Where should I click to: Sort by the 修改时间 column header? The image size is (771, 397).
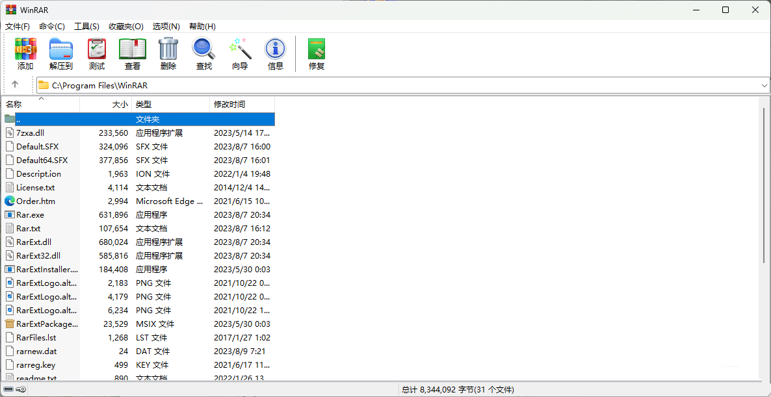tap(242, 104)
